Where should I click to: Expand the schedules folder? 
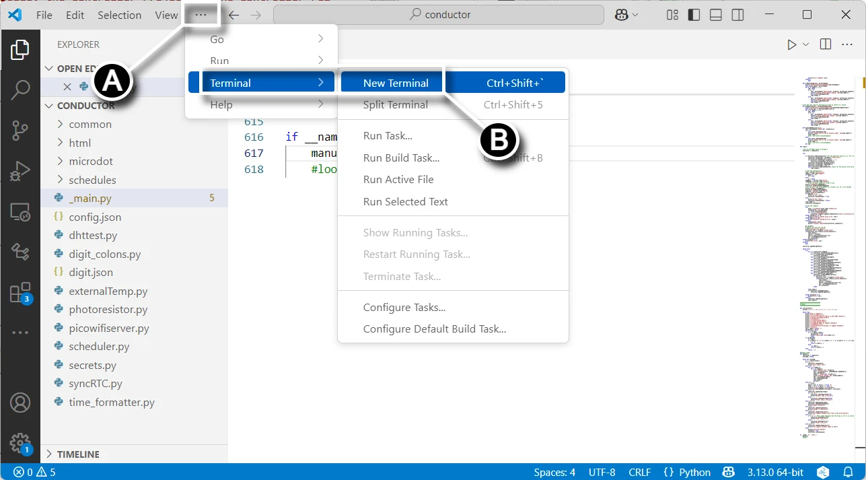pos(135,180)
